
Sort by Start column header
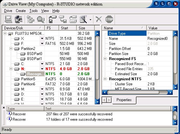click(68, 28)
